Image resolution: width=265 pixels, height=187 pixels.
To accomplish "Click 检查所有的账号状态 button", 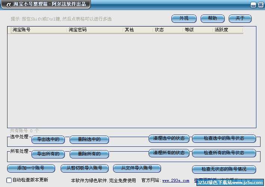I will (x=224, y=153).
